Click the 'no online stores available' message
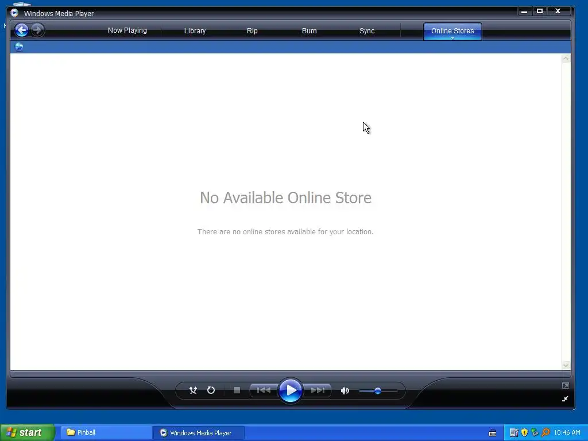This screenshot has height=441, width=588. point(285,232)
